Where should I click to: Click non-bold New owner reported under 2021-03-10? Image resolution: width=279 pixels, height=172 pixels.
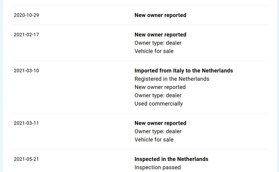click(x=160, y=87)
